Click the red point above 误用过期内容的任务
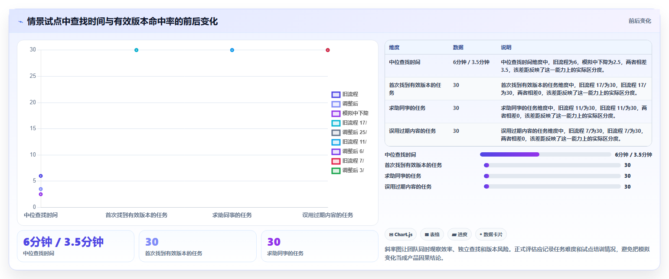669x279 pixels. coord(328,50)
